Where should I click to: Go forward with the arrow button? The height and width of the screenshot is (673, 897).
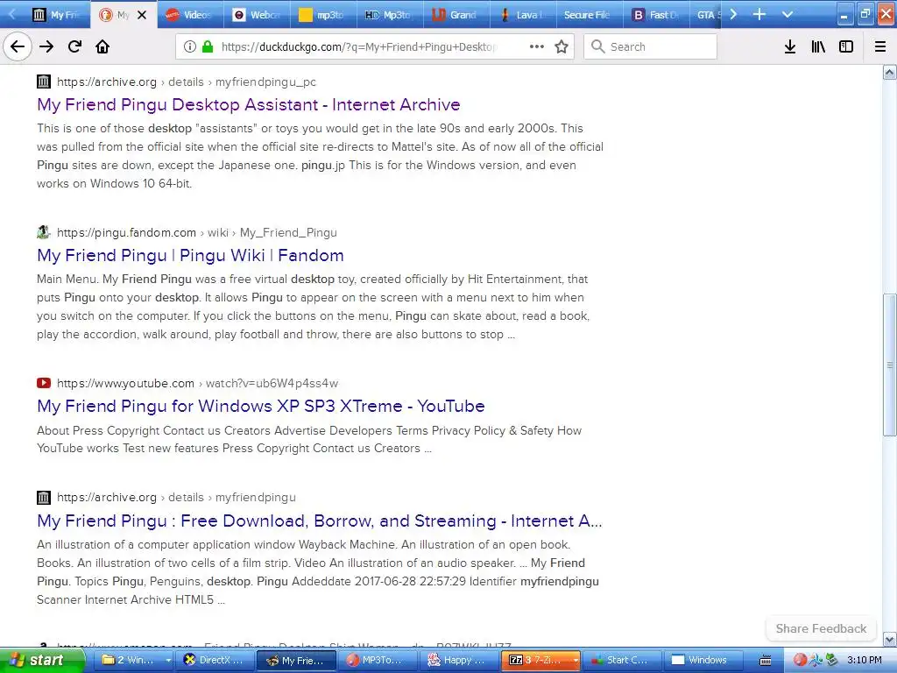click(x=46, y=47)
